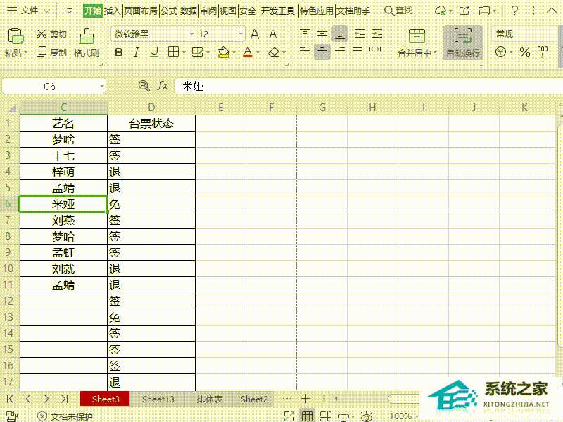Open the 排休表 sheet tab
Image resolution: width=563 pixels, height=422 pixels.
click(209, 399)
